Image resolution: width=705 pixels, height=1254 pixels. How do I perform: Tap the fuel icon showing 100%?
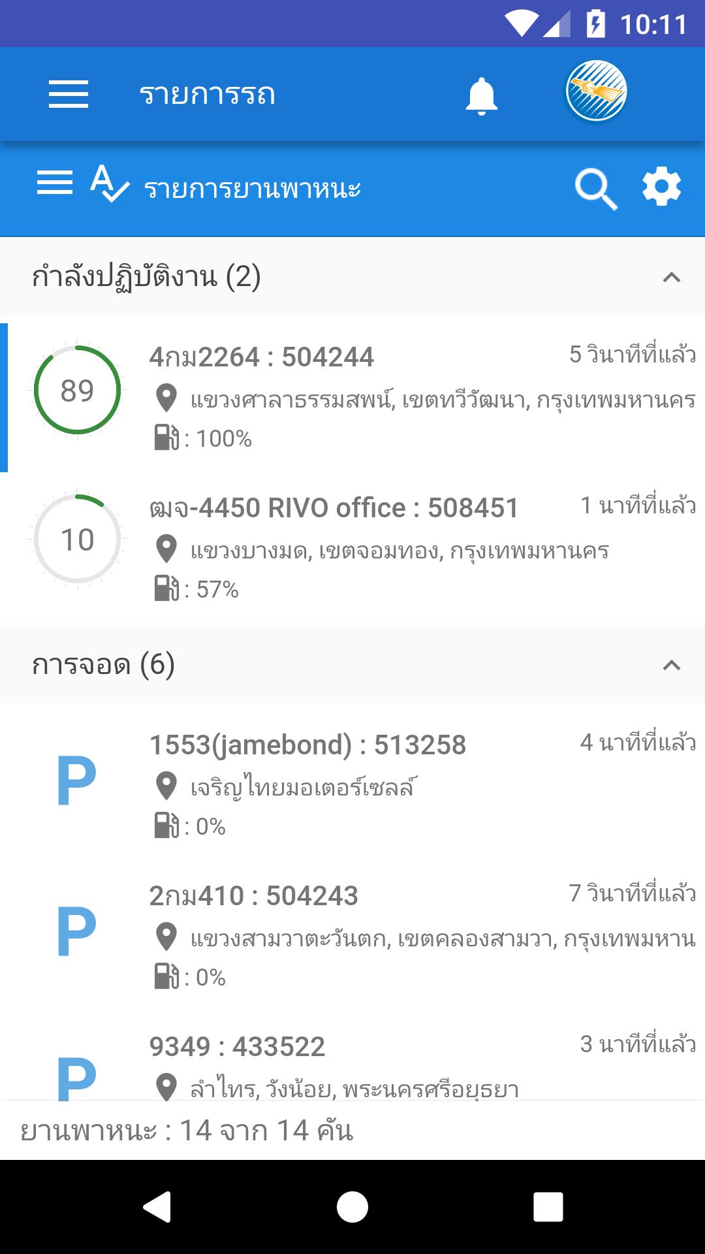click(166, 438)
